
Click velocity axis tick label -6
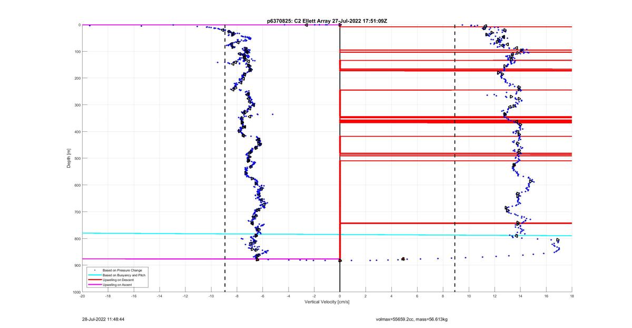pyautogui.click(x=263, y=296)
